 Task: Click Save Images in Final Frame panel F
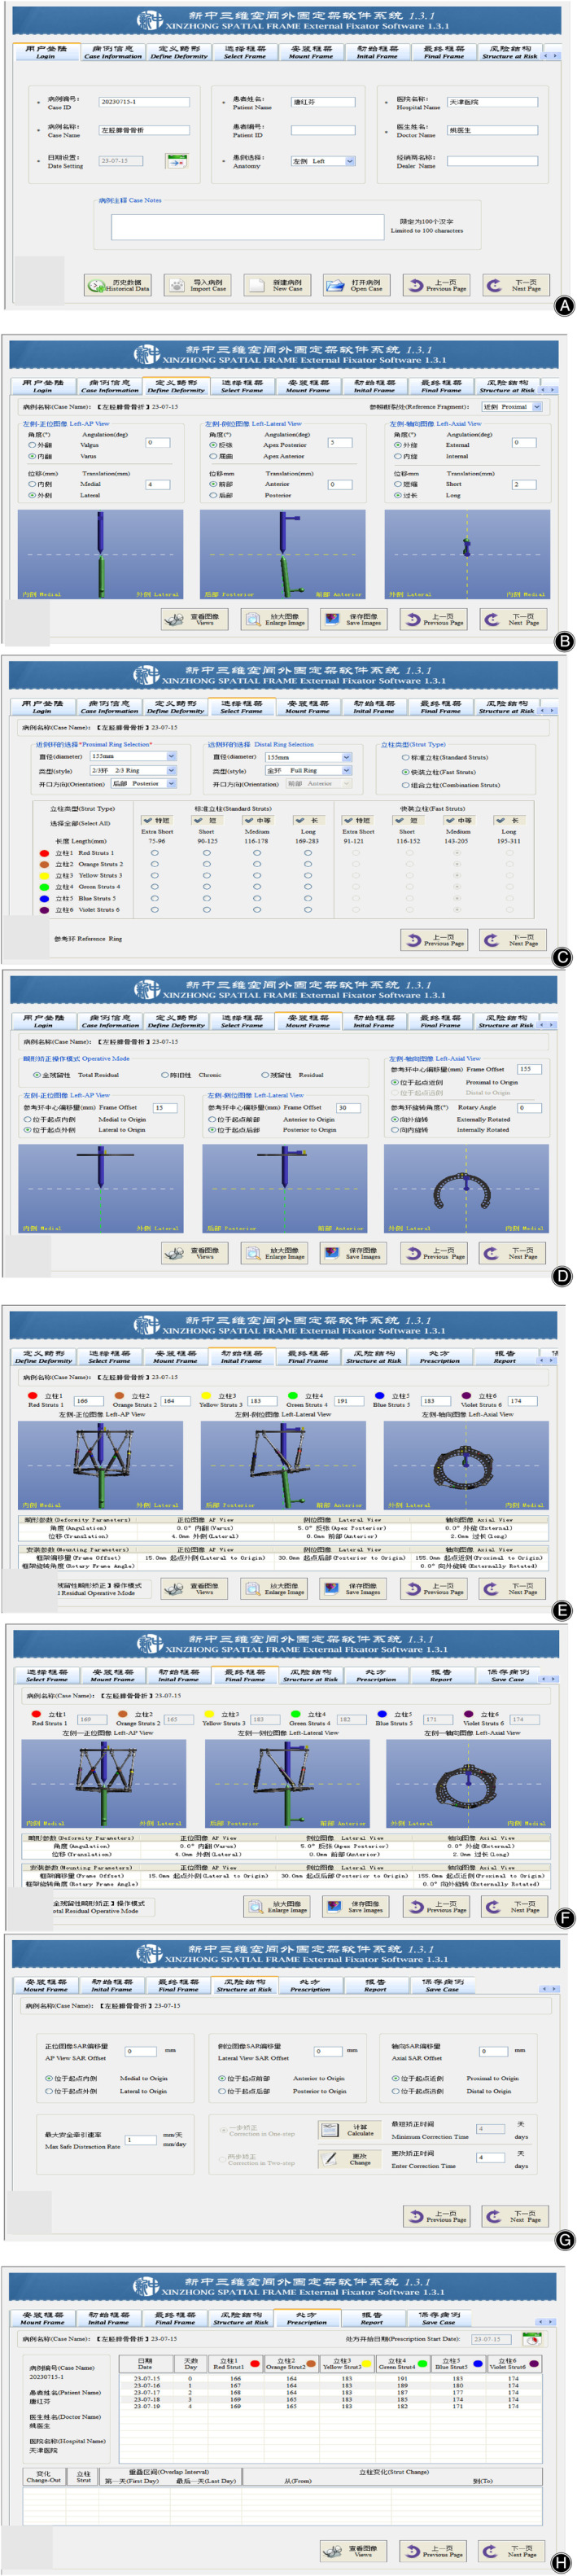(356, 1907)
